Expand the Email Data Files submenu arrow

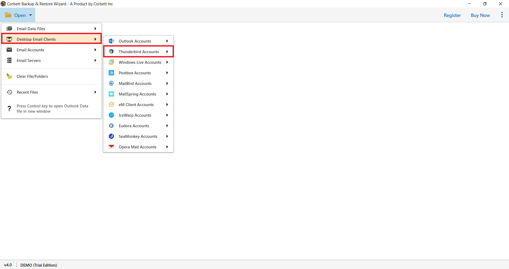[95, 29]
